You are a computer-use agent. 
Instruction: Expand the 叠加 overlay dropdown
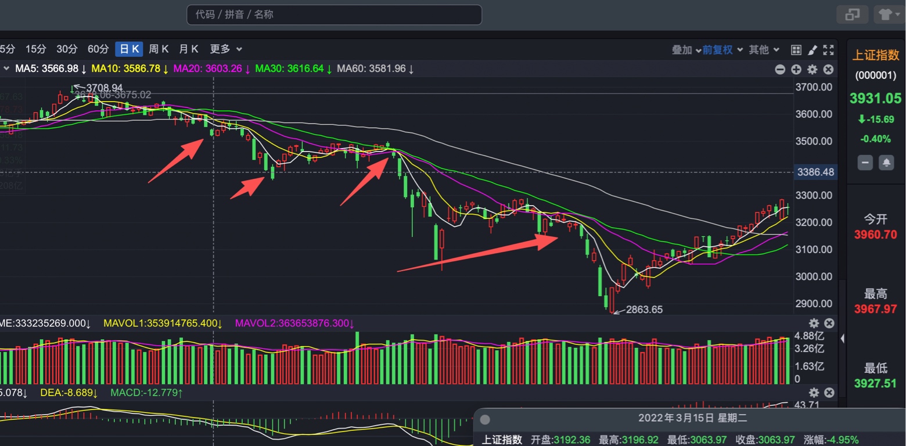(x=686, y=50)
